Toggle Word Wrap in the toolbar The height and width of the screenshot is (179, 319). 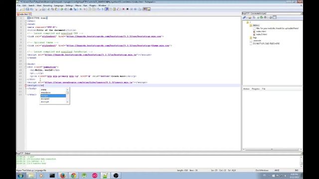99,9
